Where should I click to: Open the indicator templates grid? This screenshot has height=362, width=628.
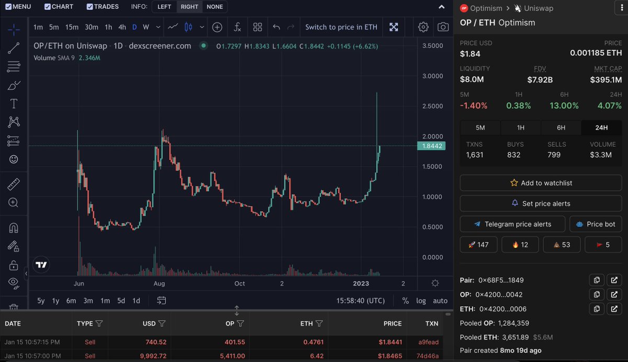tap(257, 27)
